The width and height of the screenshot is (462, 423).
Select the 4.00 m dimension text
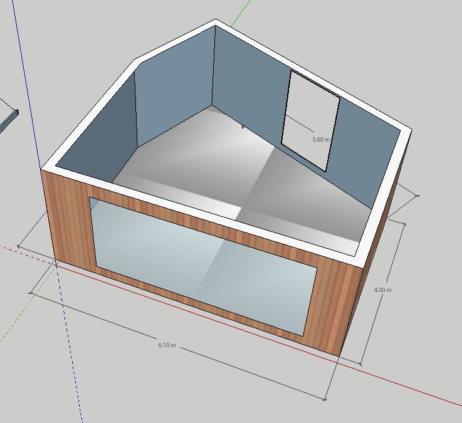tap(382, 290)
